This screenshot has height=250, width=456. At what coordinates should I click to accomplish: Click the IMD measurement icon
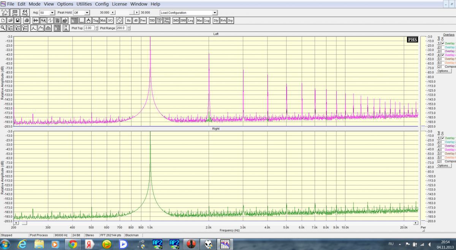coord(176,21)
